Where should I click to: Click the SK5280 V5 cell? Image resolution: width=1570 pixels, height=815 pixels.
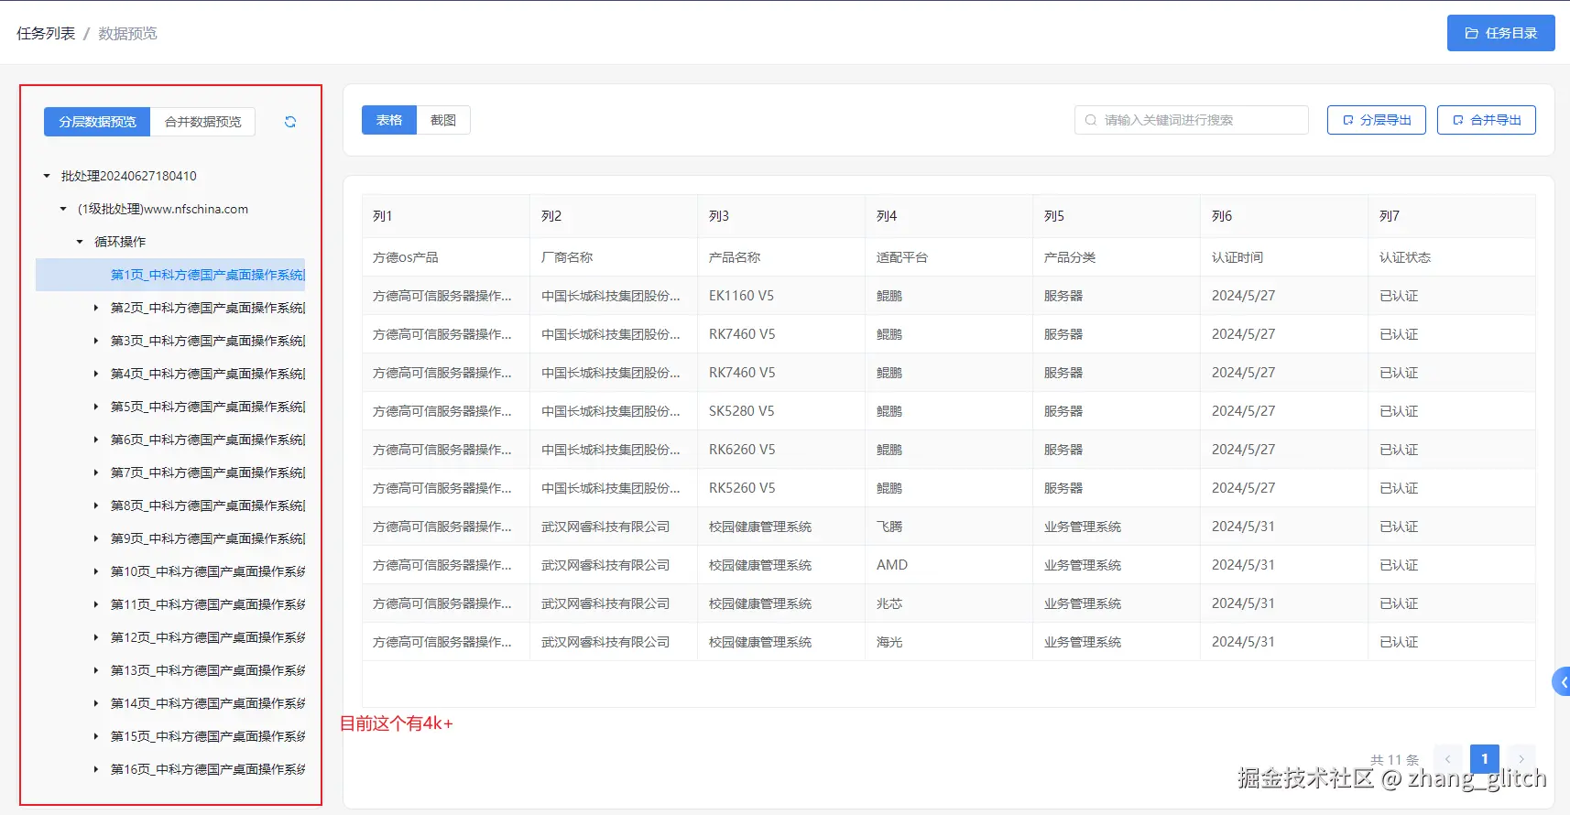(781, 411)
